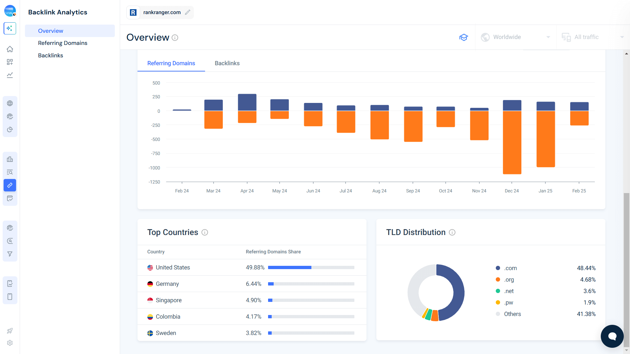
Task: Click the United States share progress bar
Action: pos(311,267)
